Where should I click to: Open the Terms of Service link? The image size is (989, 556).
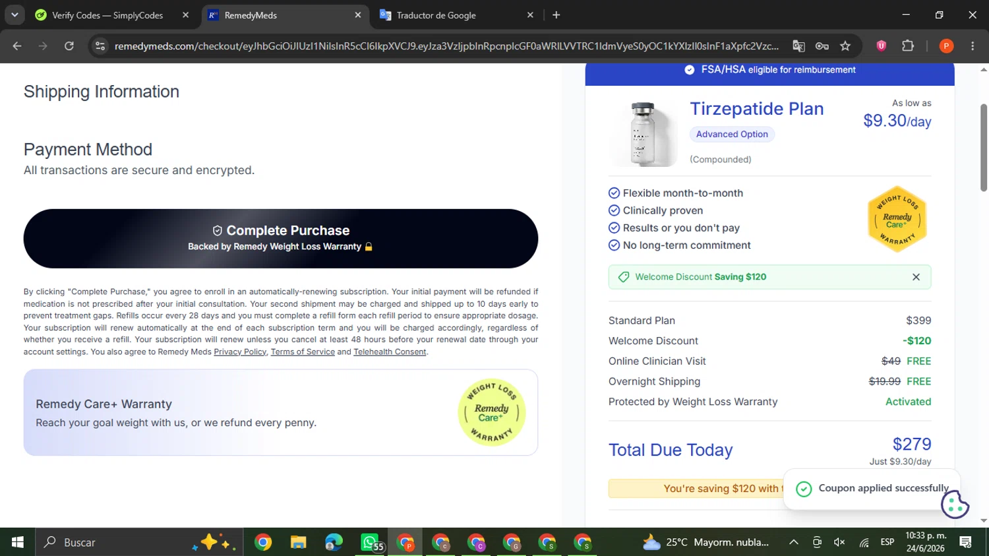[303, 352]
